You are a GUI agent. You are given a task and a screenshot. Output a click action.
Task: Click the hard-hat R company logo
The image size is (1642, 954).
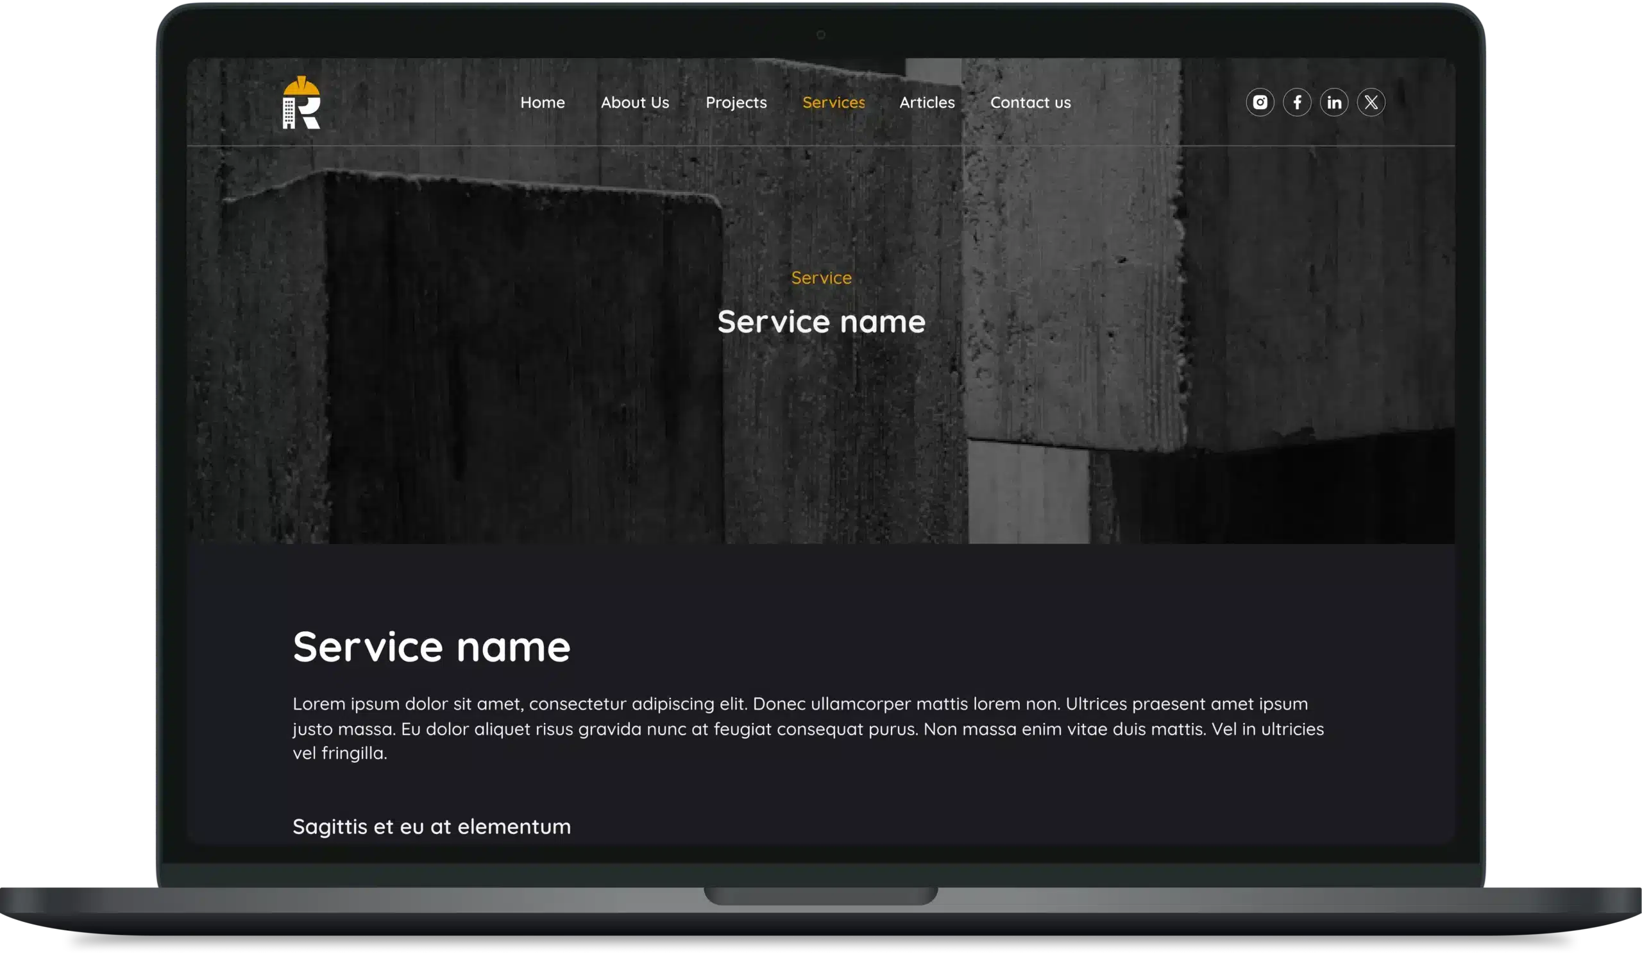point(301,103)
